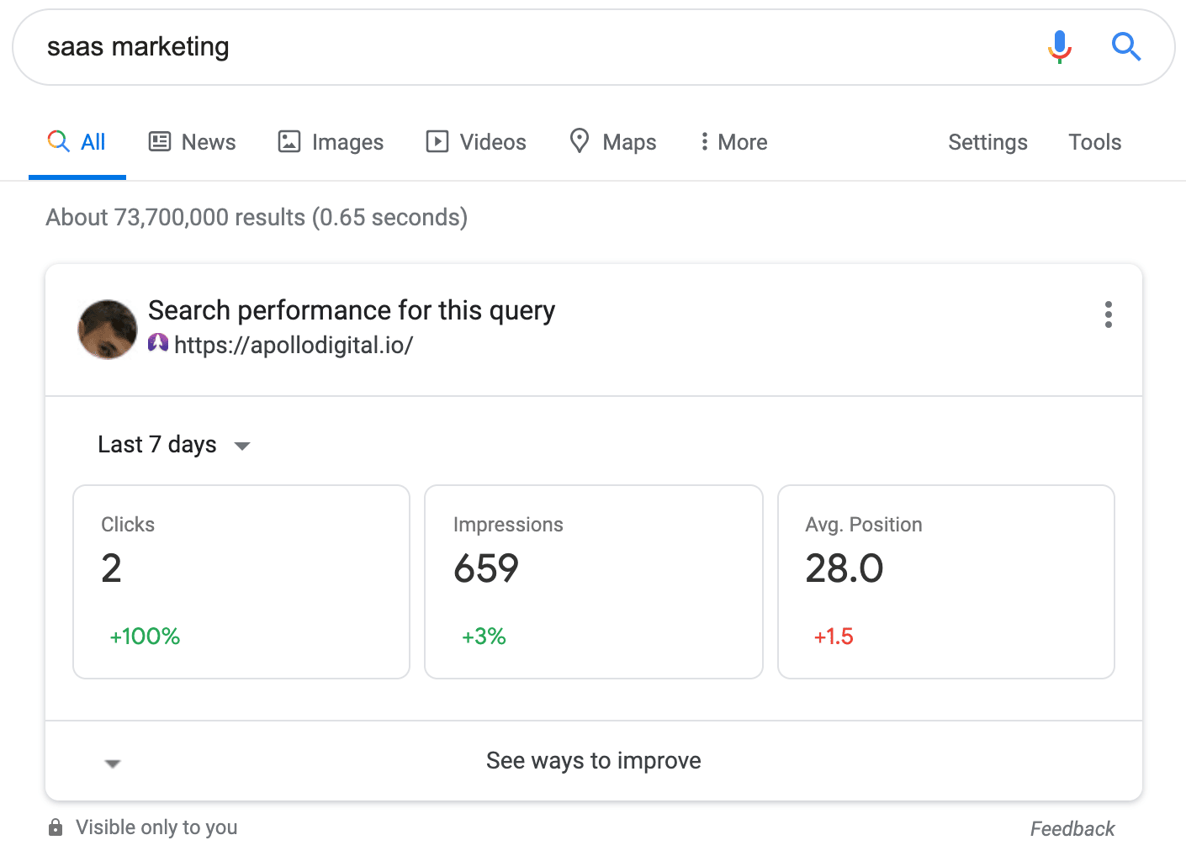This screenshot has height=856, width=1186.
Task: Open search Tools
Action: point(1094,142)
